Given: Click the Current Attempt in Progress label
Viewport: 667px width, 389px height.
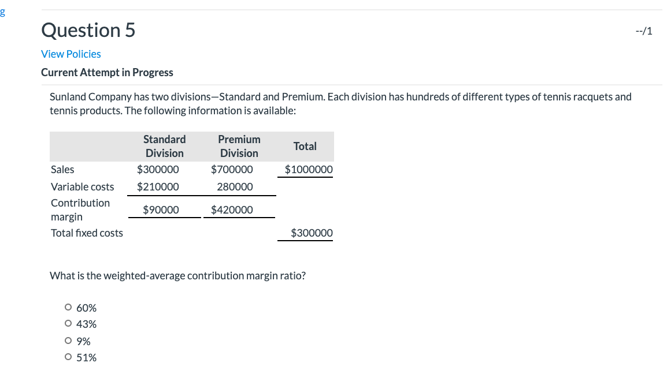Looking at the screenshot, I should (107, 72).
